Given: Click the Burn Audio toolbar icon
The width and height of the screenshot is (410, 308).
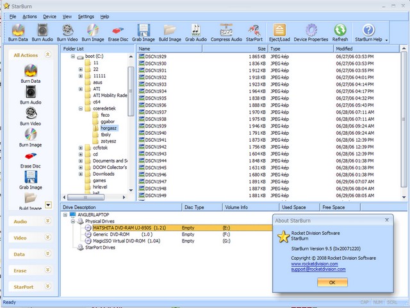Looking at the screenshot, I should click(x=42, y=33).
